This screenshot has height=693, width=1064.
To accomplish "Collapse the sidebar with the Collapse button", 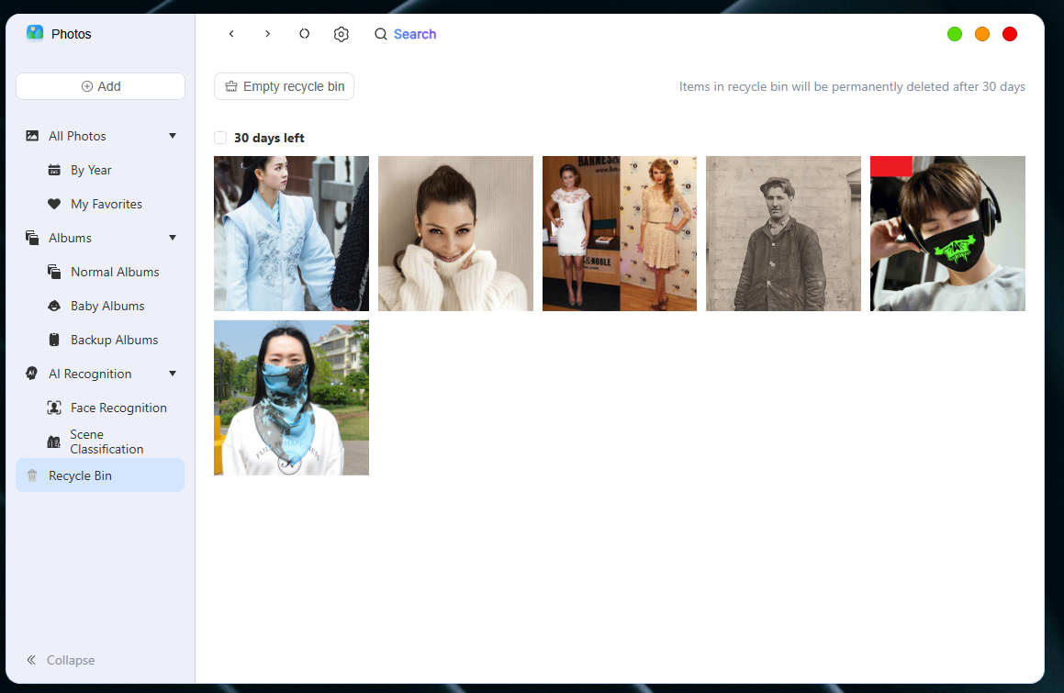I will [x=61, y=660].
